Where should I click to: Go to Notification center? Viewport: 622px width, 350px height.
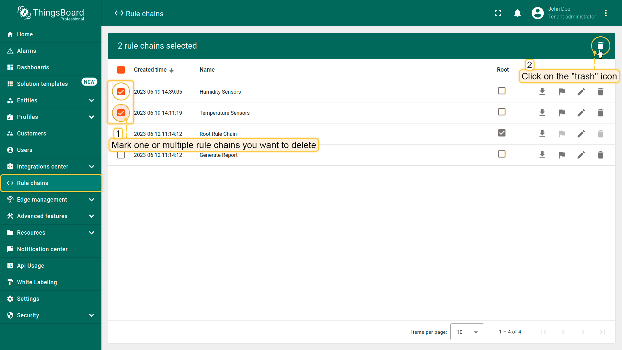click(42, 249)
